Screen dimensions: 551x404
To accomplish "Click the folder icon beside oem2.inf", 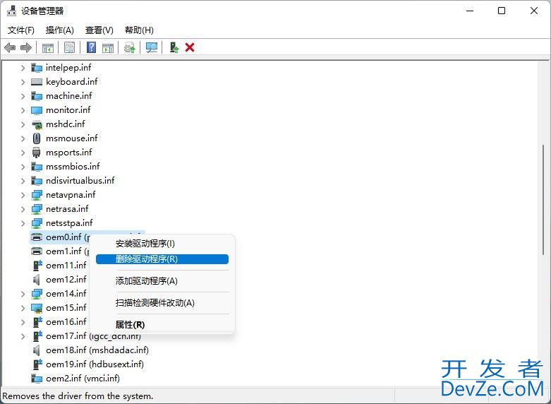I will [37, 379].
